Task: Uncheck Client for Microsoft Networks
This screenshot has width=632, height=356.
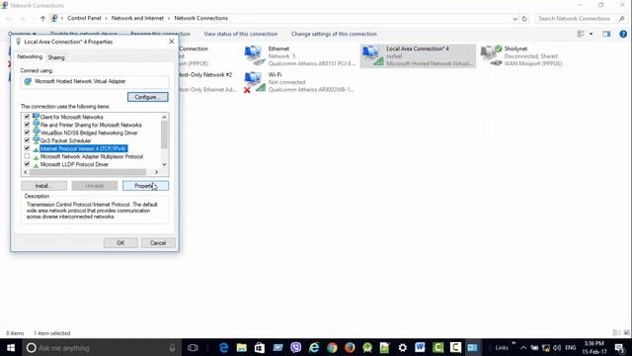Action: pos(27,117)
